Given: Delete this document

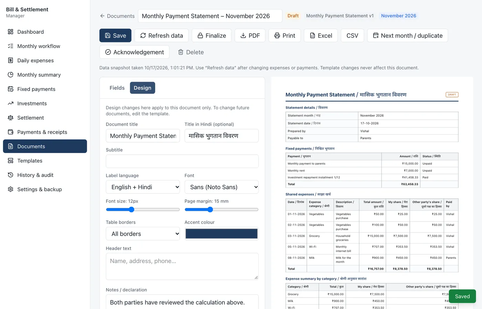Looking at the screenshot, I should point(191,52).
